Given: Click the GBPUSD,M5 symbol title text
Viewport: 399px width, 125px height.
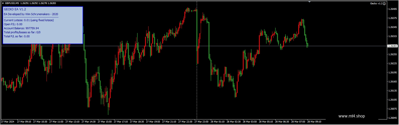Looking at the screenshot, I should [x=12, y=3].
